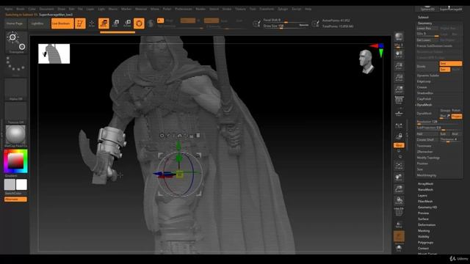Expand the Modify Topology section
The width and height of the screenshot is (470, 264).
pyautogui.click(x=428, y=158)
